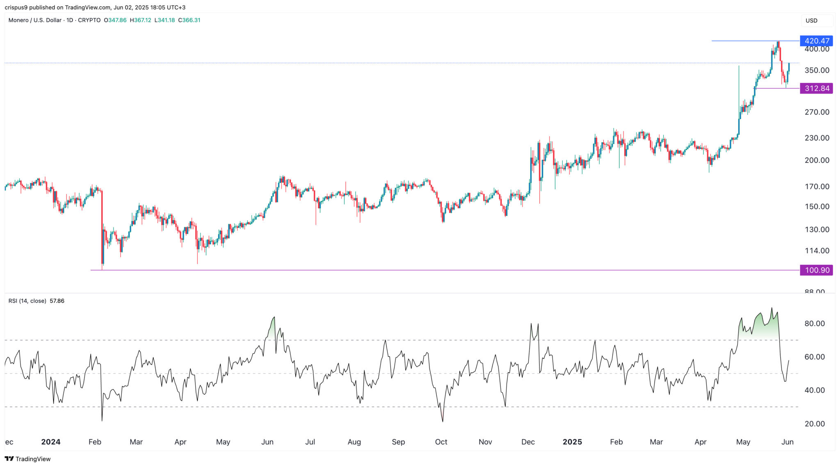
Task: Click the Jun label at far right of timeline
Action: tap(787, 442)
